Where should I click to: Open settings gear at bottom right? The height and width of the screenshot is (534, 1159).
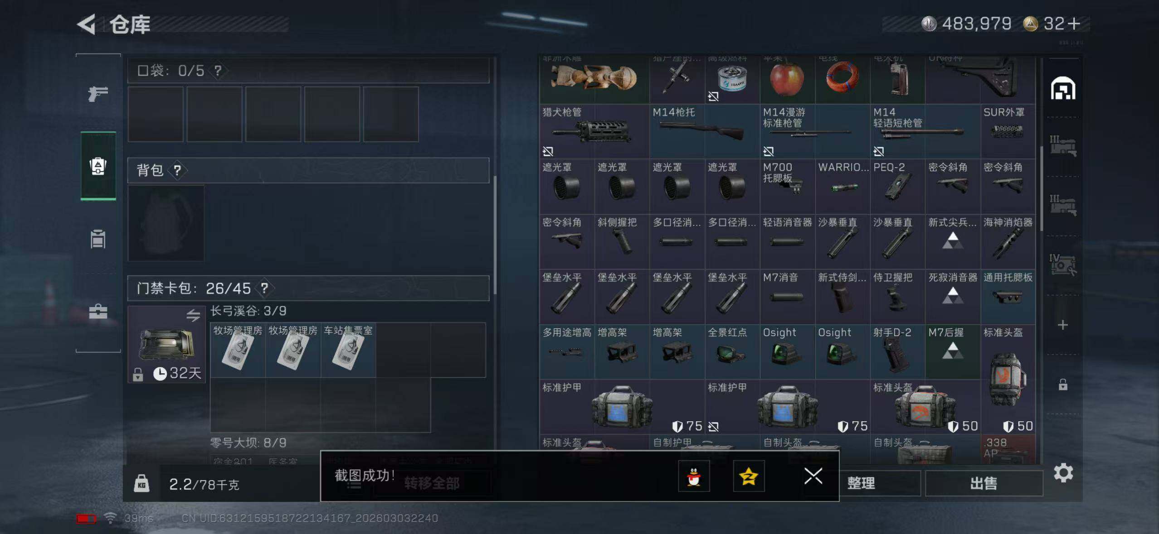coord(1063,473)
